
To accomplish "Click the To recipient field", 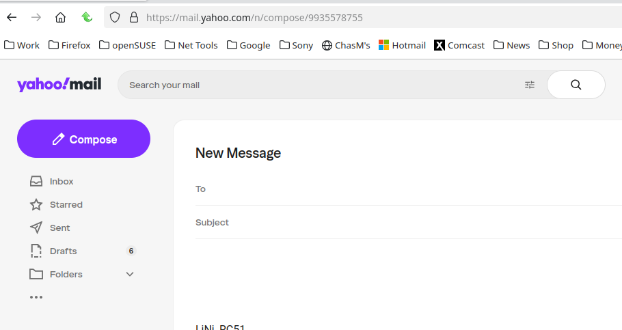I will point(410,189).
